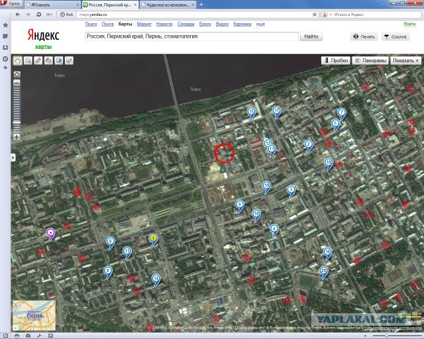Screen dimensions: 424x339
Task: Zoom in with the plus button
Action: pyautogui.click(x=17, y=137)
